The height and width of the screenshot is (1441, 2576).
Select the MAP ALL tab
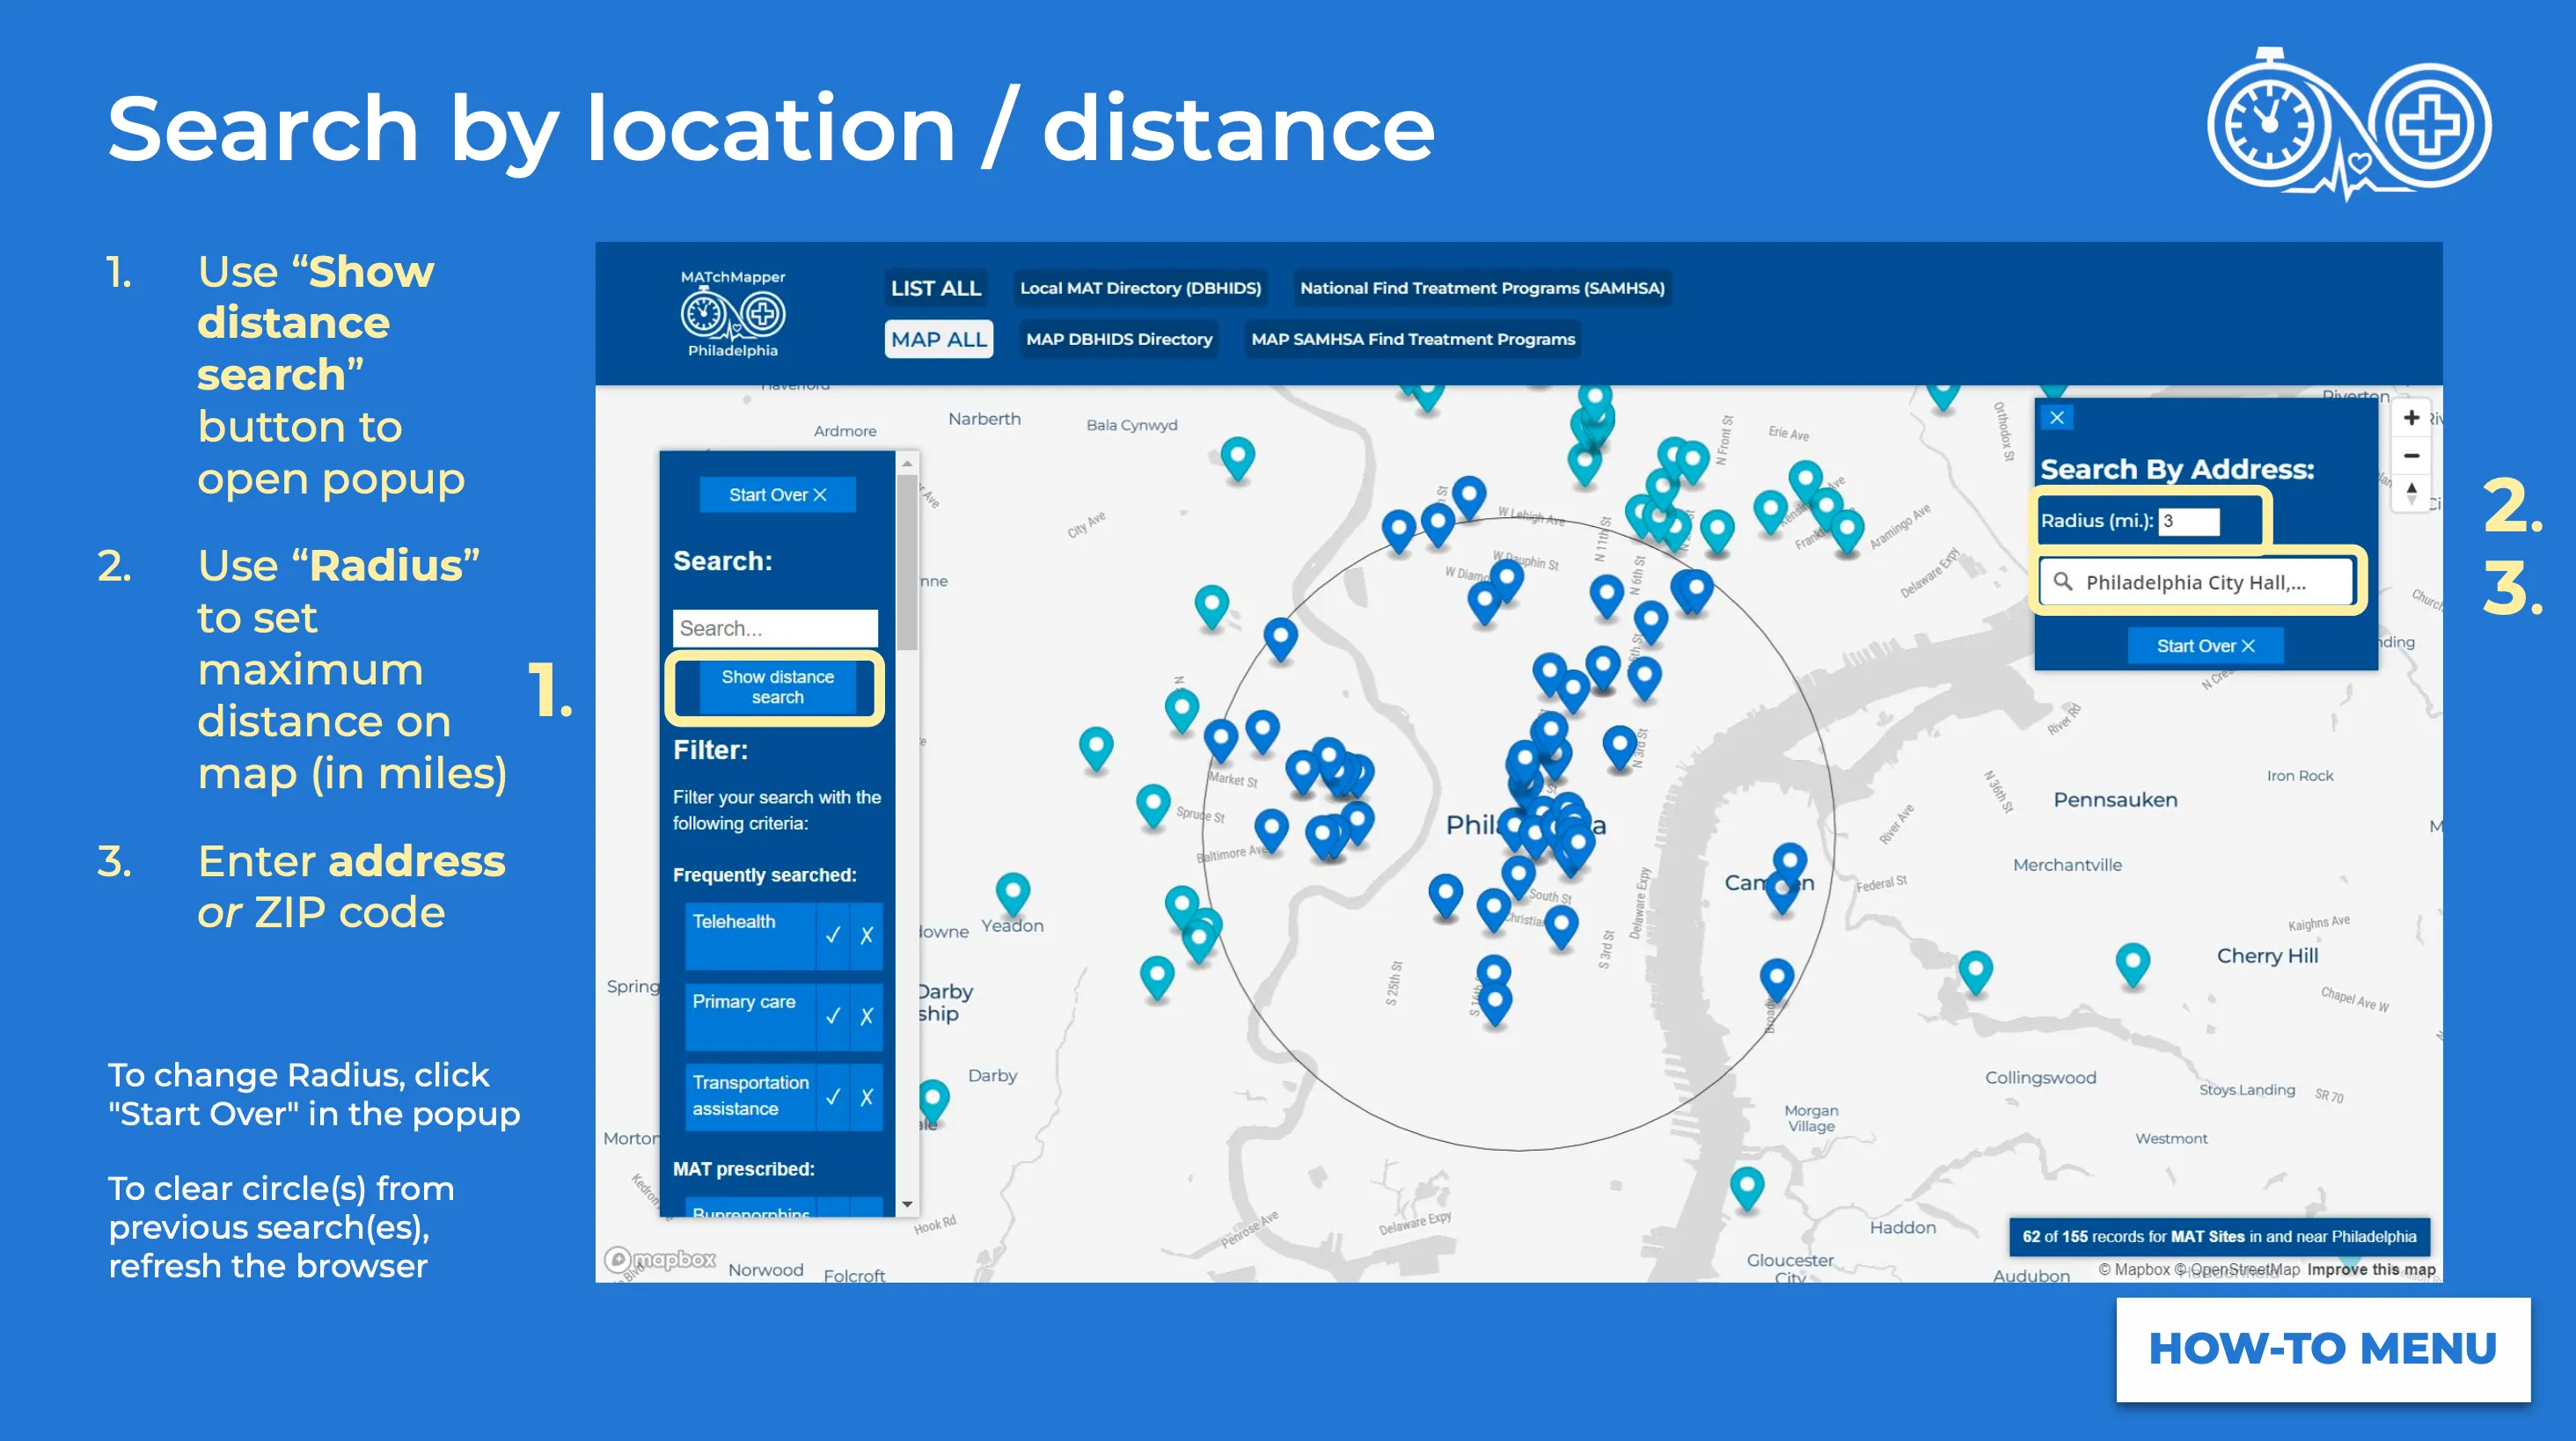coord(938,339)
